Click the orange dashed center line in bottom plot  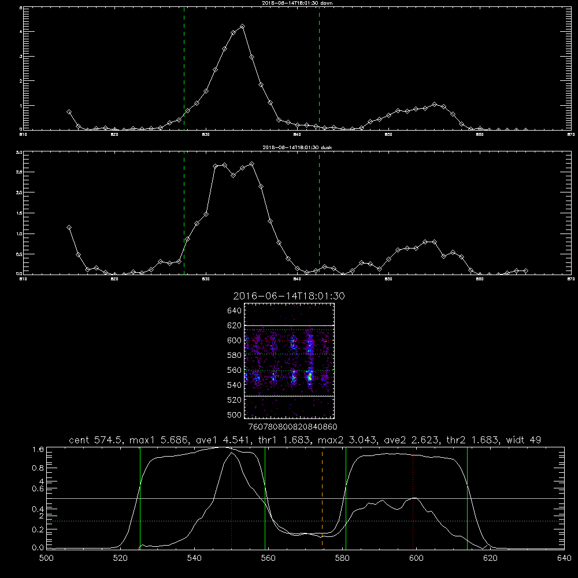pos(322,498)
